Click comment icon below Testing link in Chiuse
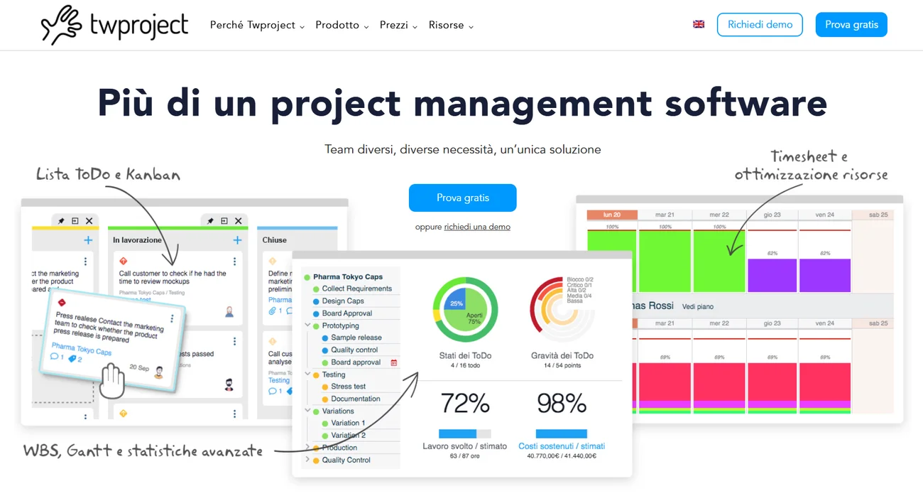 click(273, 391)
